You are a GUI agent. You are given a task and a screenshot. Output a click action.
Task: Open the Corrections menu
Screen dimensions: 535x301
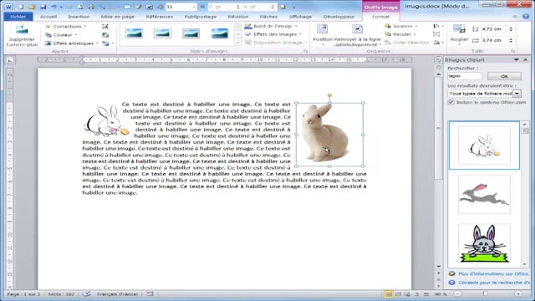pos(66,26)
